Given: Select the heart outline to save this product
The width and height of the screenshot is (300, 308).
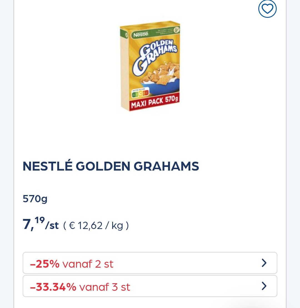Looking at the screenshot, I should (x=267, y=9).
